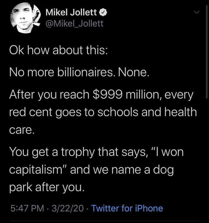Expand the tweet options chevron
209x223 pixels.
point(196,13)
